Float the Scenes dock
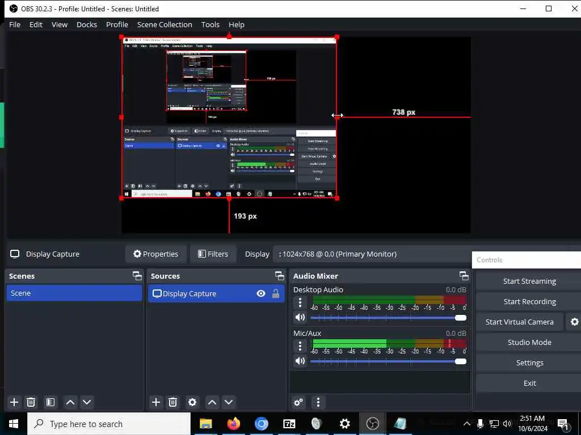Viewport: 581px width, 435px height. (x=137, y=276)
